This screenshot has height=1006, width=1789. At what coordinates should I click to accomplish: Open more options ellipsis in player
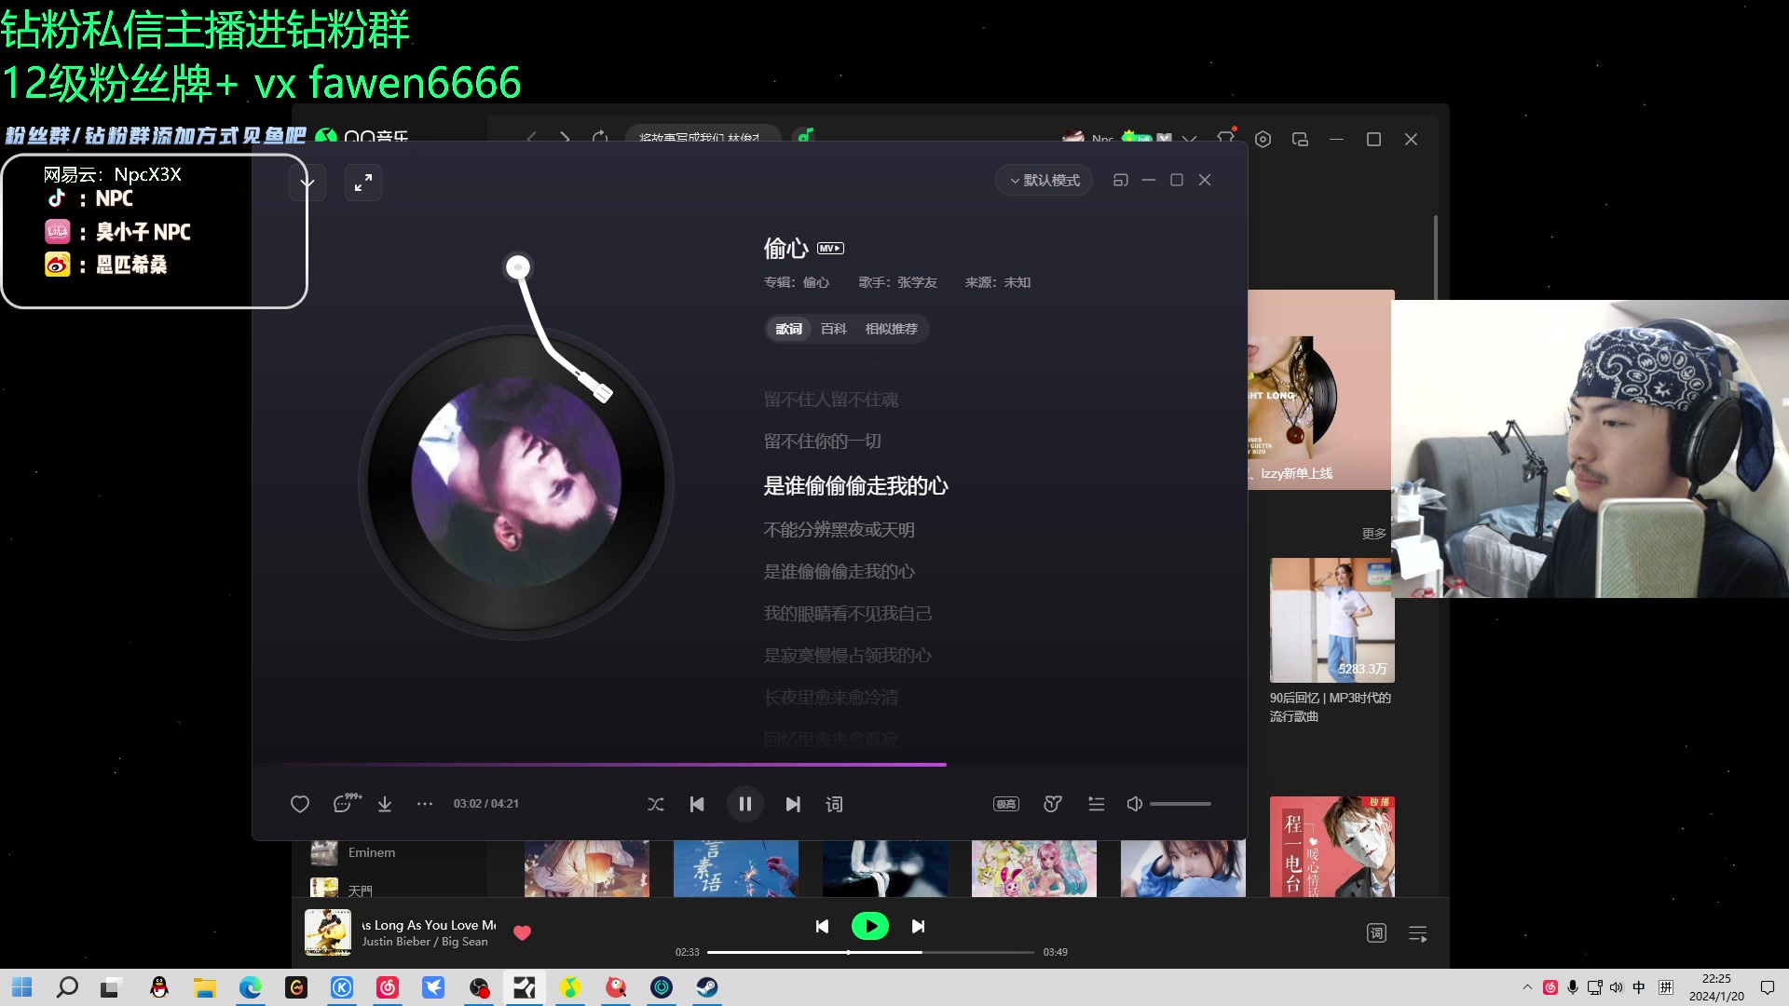[x=425, y=804]
